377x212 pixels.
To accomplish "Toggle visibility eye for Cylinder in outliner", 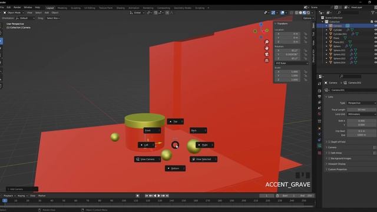I will click(376, 30).
